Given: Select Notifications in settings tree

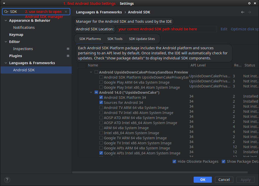Looking at the screenshot, I should [24, 28].
